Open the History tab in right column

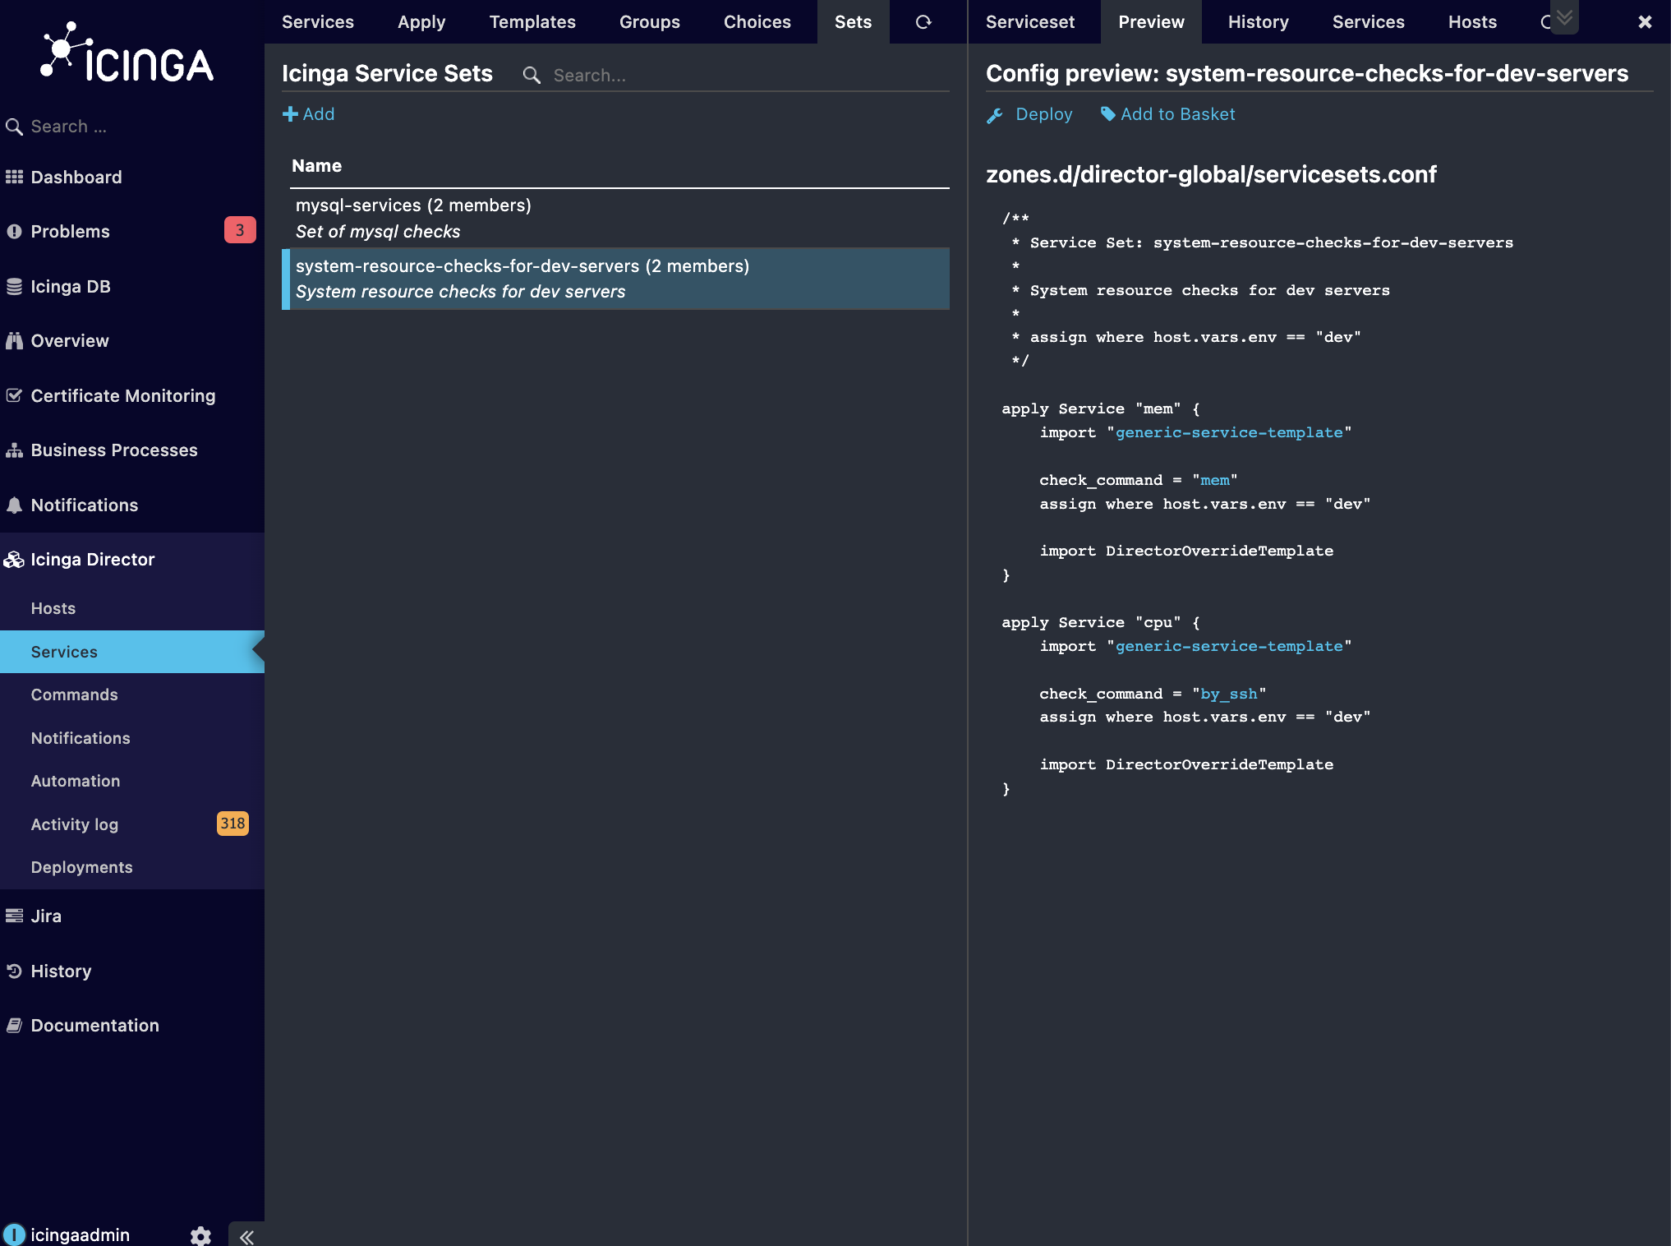click(x=1258, y=22)
